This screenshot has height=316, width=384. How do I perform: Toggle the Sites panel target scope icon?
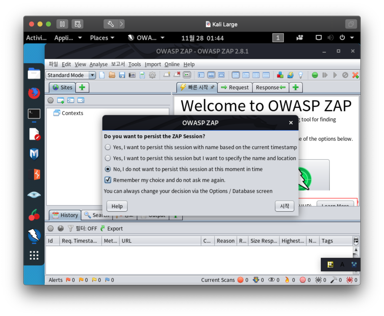point(51,100)
